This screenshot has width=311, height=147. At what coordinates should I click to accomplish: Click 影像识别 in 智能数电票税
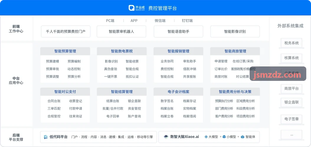111,61
